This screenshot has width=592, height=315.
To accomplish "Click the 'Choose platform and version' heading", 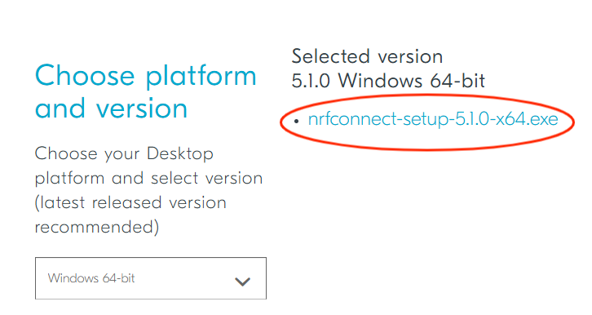I will click(146, 91).
